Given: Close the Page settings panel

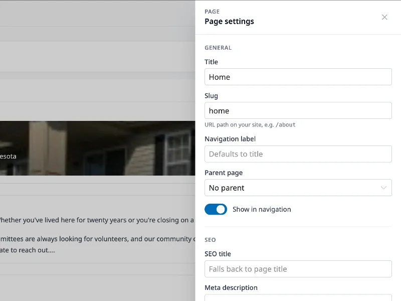Looking at the screenshot, I should click(x=384, y=17).
